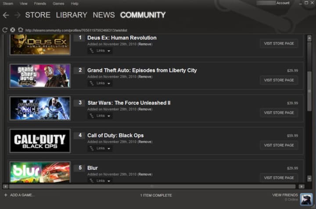Image resolution: width=316 pixels, height=209 pixels.
Task: Remove Grand Theft Auto from wishlist
Action: pyautogui.click(x=145, y=77)
